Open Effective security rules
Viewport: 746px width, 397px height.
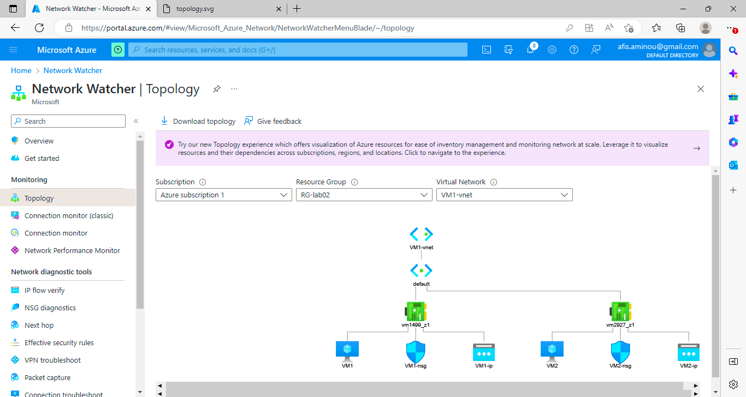tap(59, 342)
